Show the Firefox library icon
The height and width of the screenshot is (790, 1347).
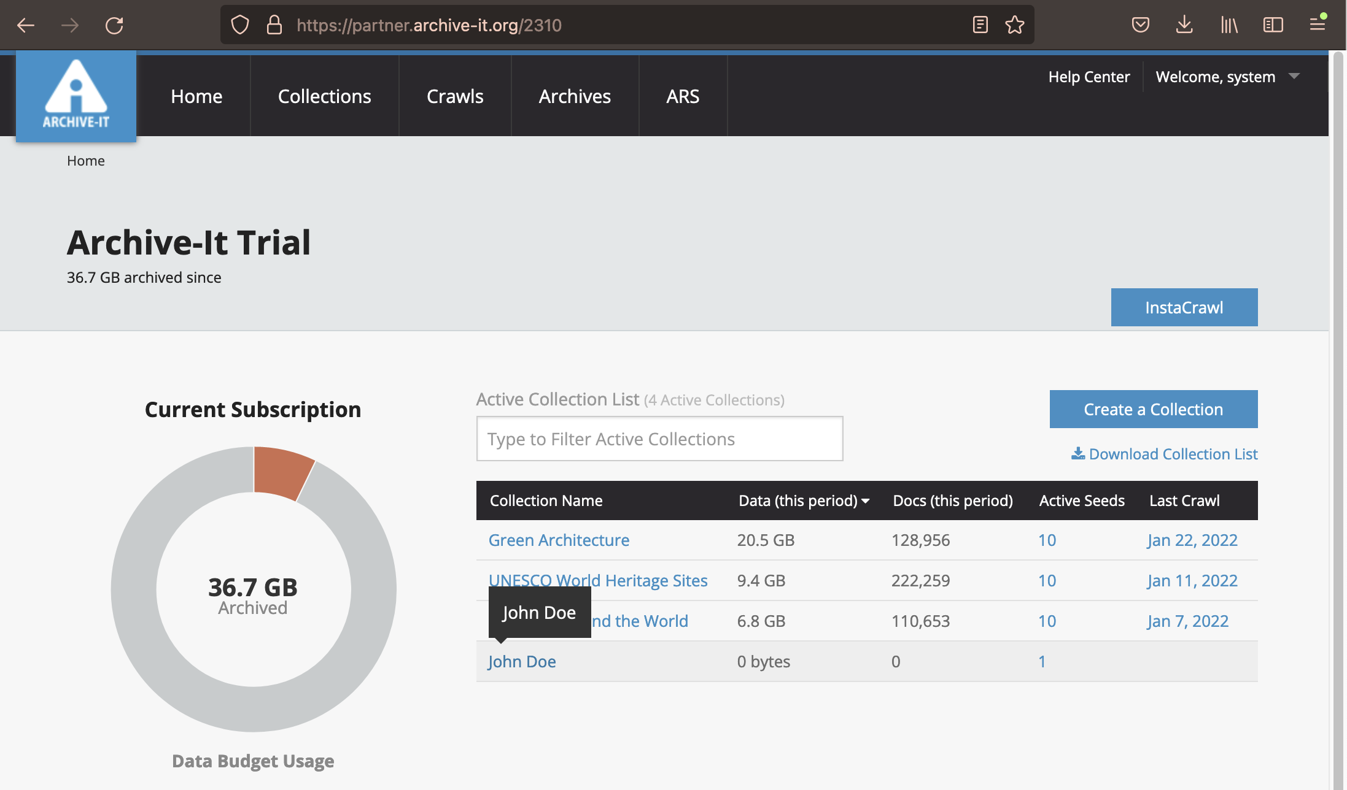pos(1229,25)
